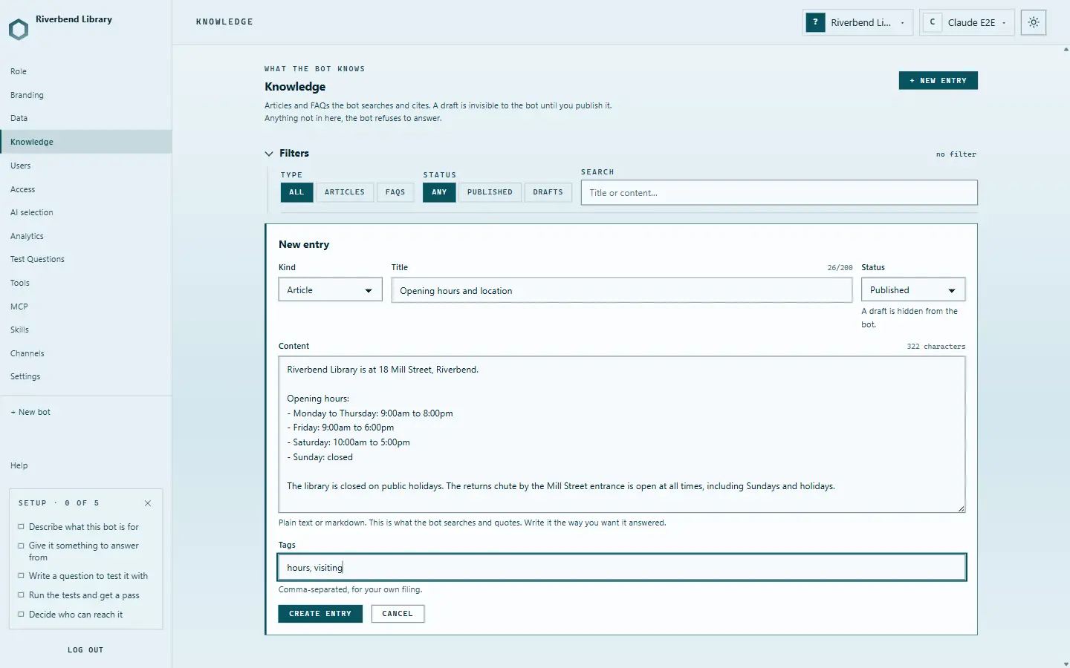Open the Tools sidebar page
This screenshot has height=668, width=1070.
click(x=86, y=283)
